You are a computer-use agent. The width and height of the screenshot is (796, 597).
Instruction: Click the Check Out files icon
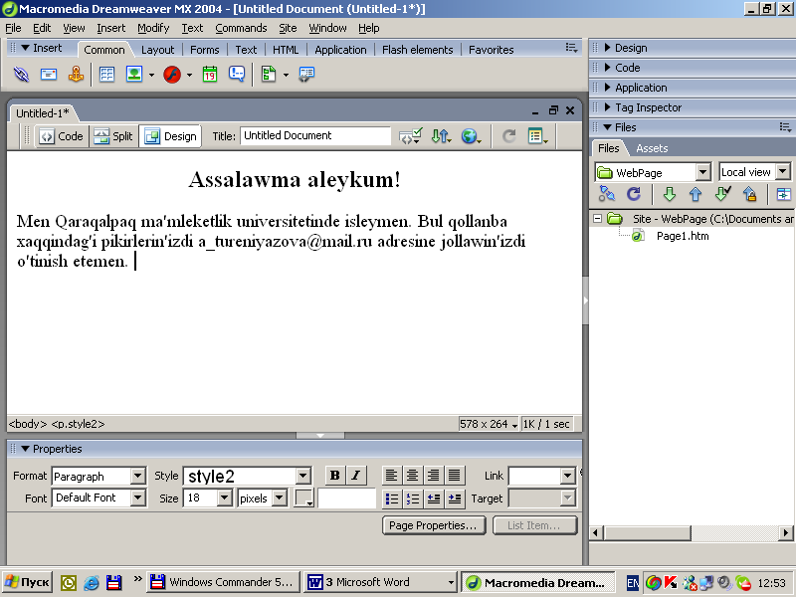[723, 194]
